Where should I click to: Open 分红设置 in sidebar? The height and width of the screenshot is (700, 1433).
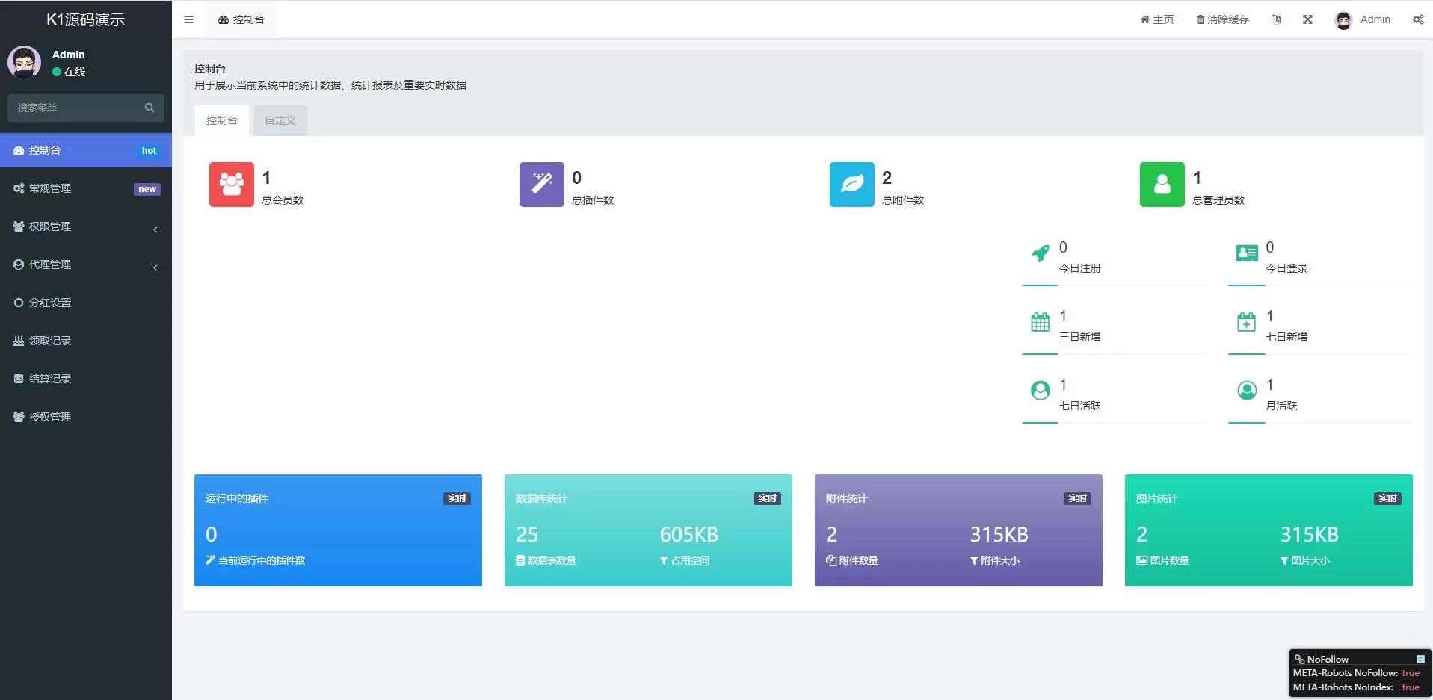(86, 303)
